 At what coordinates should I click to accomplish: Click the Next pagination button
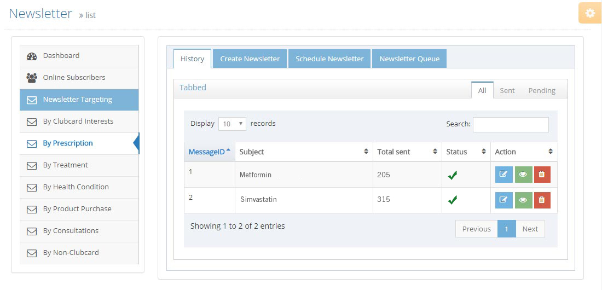(x=530, y=229)
